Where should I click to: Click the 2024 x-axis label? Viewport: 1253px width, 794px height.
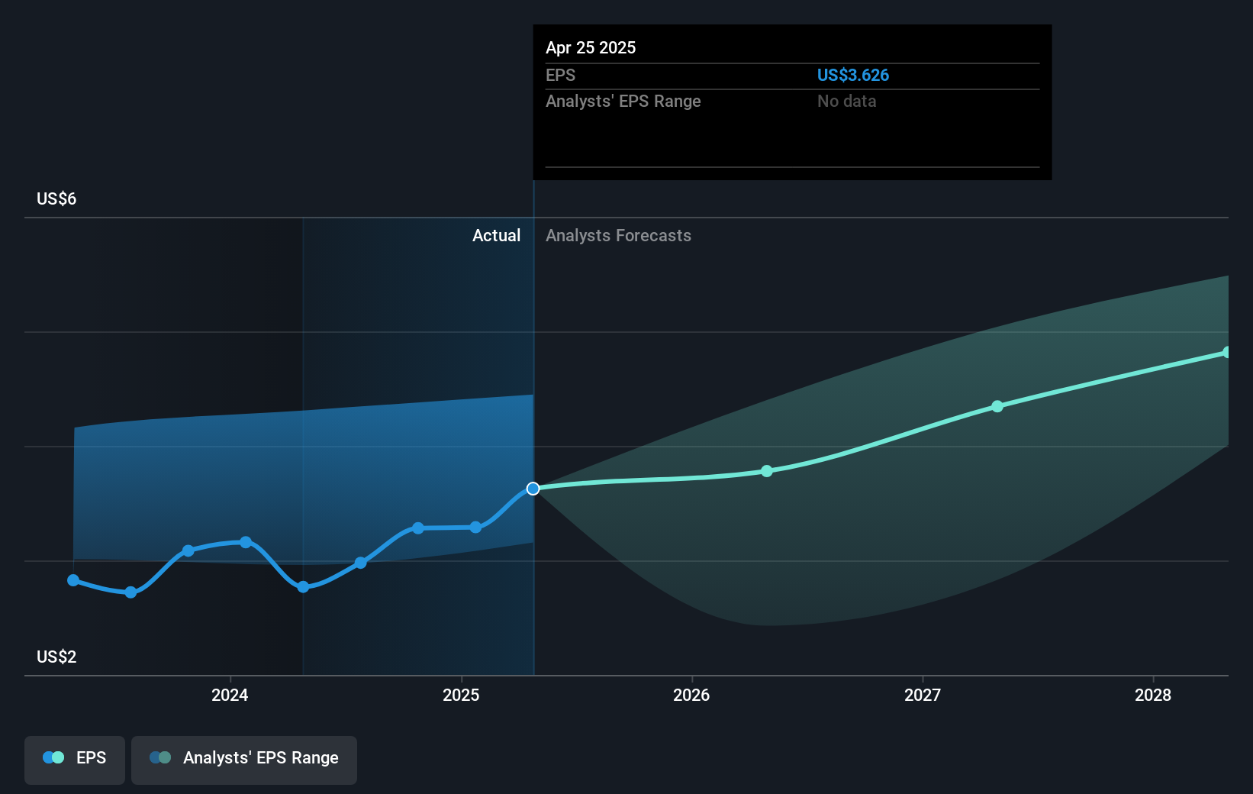230,695
